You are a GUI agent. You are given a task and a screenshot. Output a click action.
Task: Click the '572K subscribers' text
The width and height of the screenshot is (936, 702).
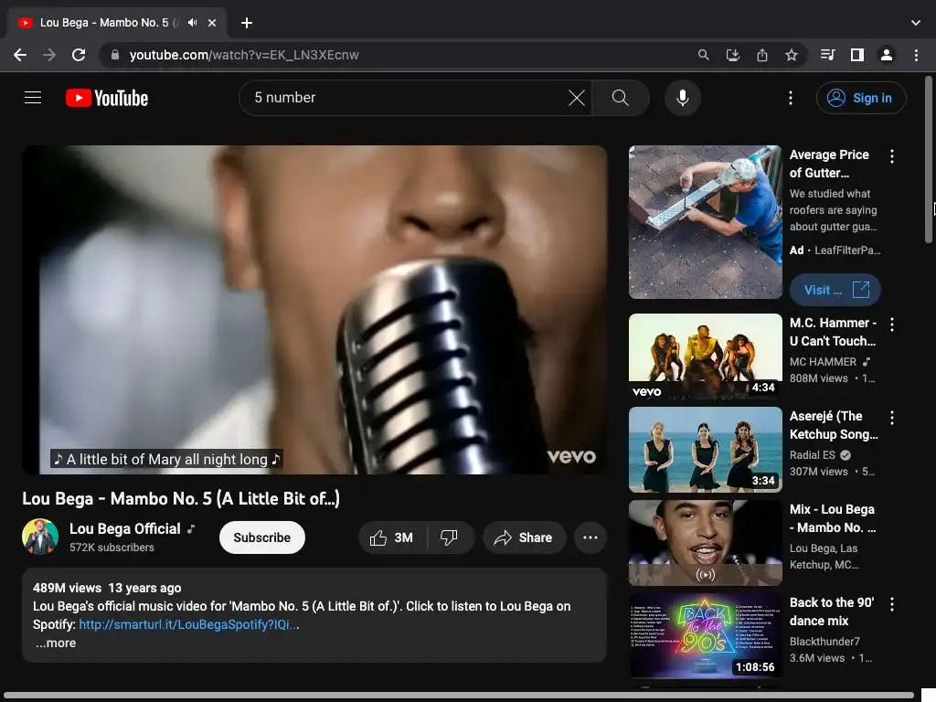point(112,548)
